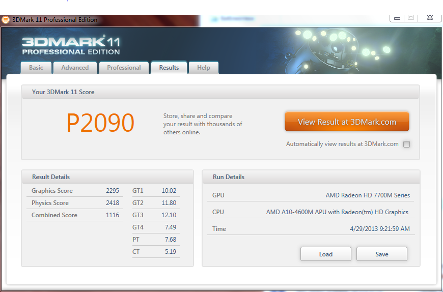443x292 pixels.
Task: Click the Run Details panel header
Action: [311, 177]
